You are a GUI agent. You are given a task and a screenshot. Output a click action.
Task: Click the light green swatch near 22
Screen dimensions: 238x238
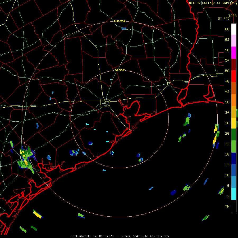[x=234, y=147]
